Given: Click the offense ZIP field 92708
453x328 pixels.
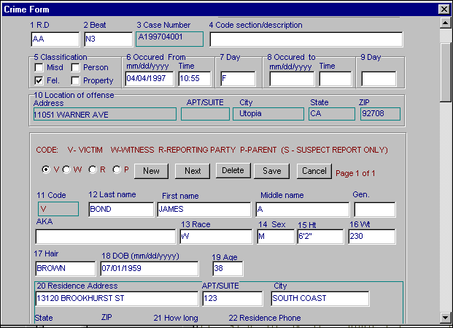Looking at the screenshot, I should (x=380, y=114).
